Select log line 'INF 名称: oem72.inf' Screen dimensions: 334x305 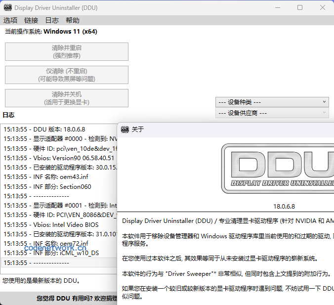(59, 243)
